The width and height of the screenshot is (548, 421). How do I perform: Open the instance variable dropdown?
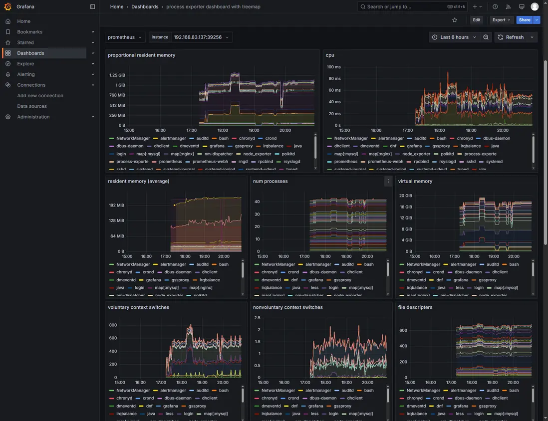coord(201,37)
